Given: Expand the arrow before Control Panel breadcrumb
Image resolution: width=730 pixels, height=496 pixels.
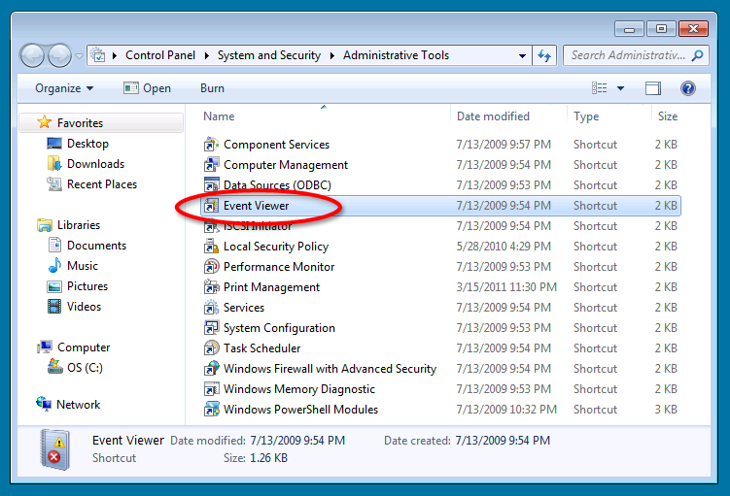Looking at the screenshot, I should click(x=115, y=55).
